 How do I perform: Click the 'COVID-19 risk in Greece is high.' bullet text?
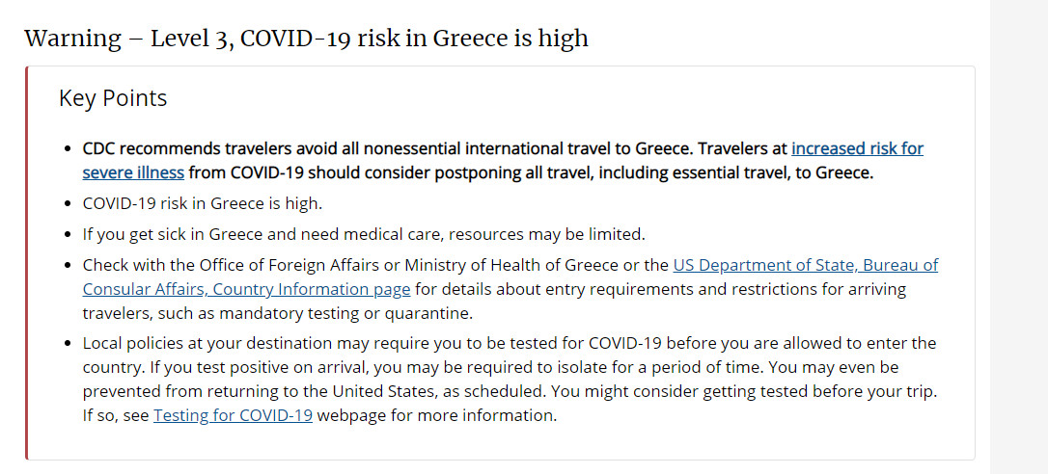[x=203, y=203]
